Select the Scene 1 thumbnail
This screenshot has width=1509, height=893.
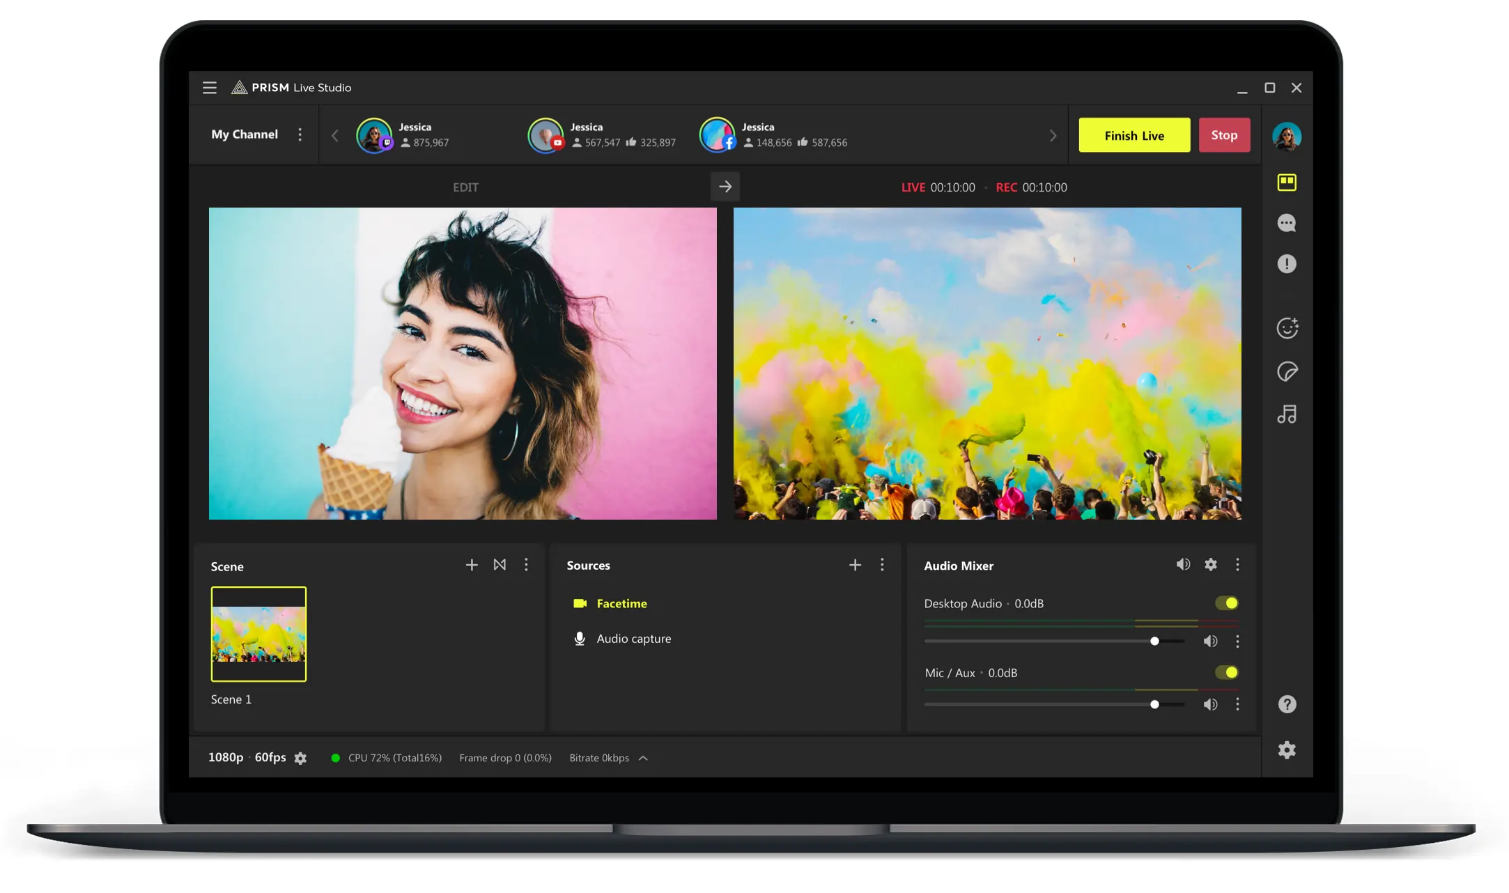tap(258, 634)
